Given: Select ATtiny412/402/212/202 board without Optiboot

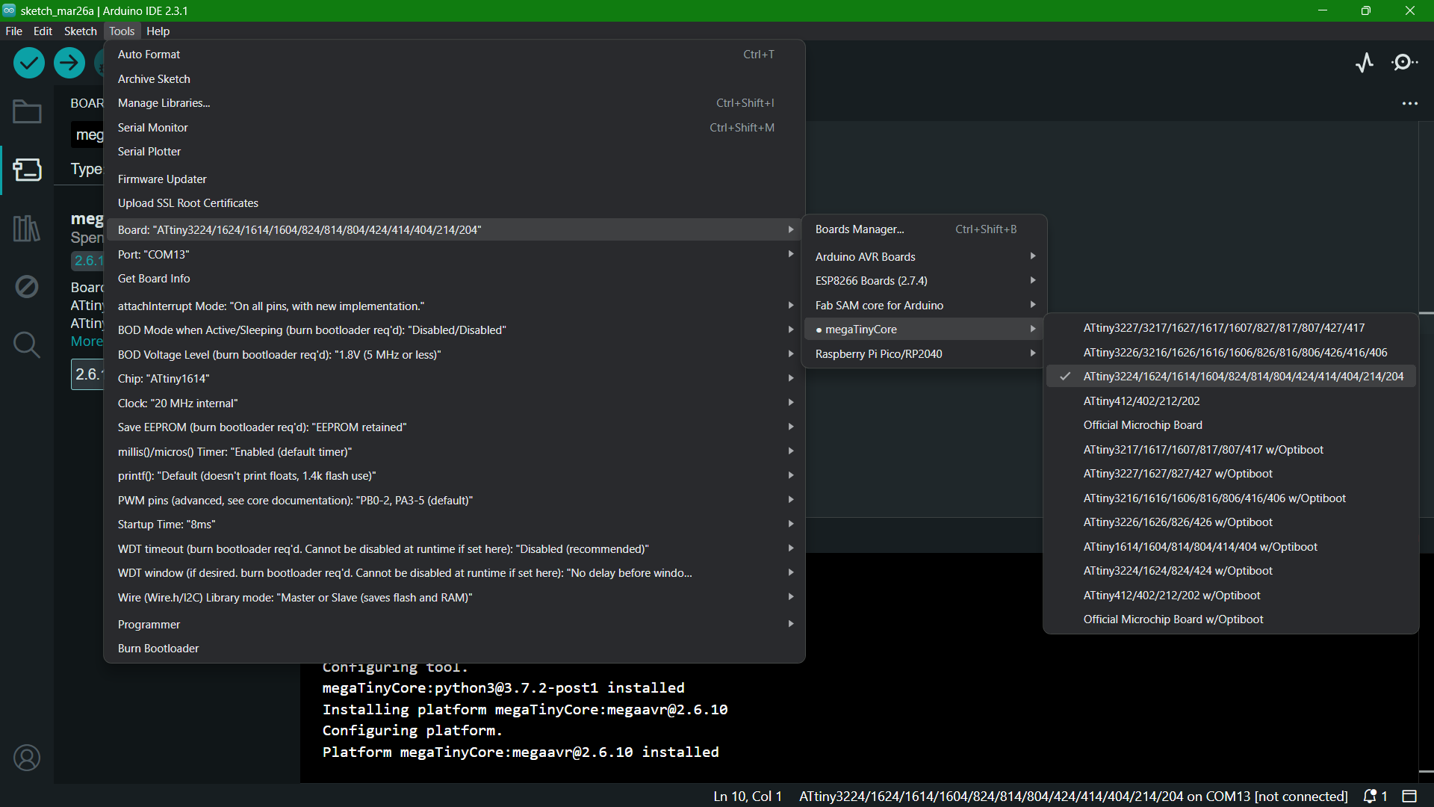Looking at the screenshot, I should (x=1231, y=401).
